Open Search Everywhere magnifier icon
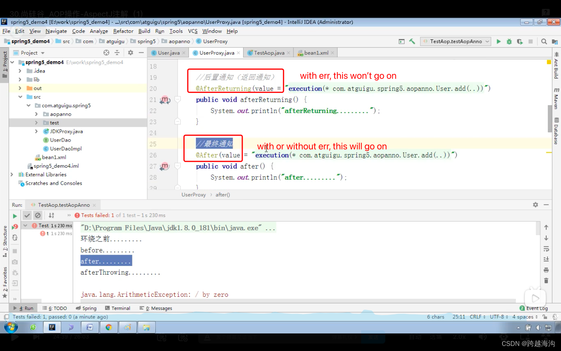This screenshot has height=351, width=561. 544,41
